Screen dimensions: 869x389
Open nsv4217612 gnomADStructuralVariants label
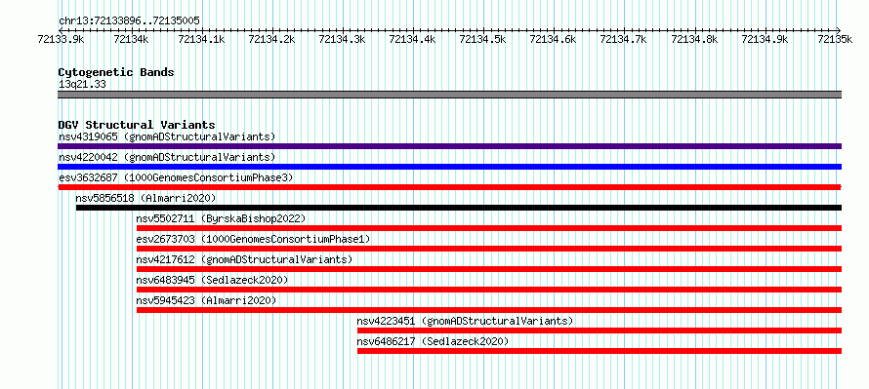[244, 259]
